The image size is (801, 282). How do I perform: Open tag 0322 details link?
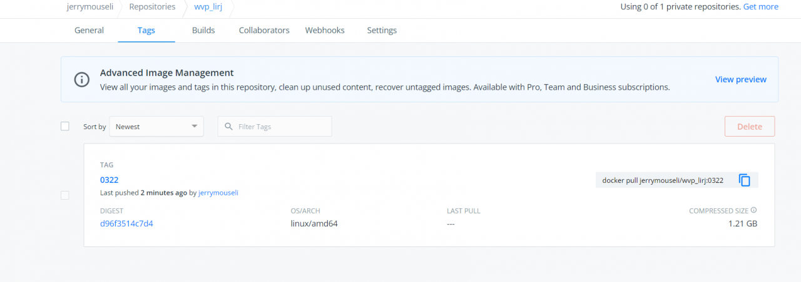click(x=110, y=180)
